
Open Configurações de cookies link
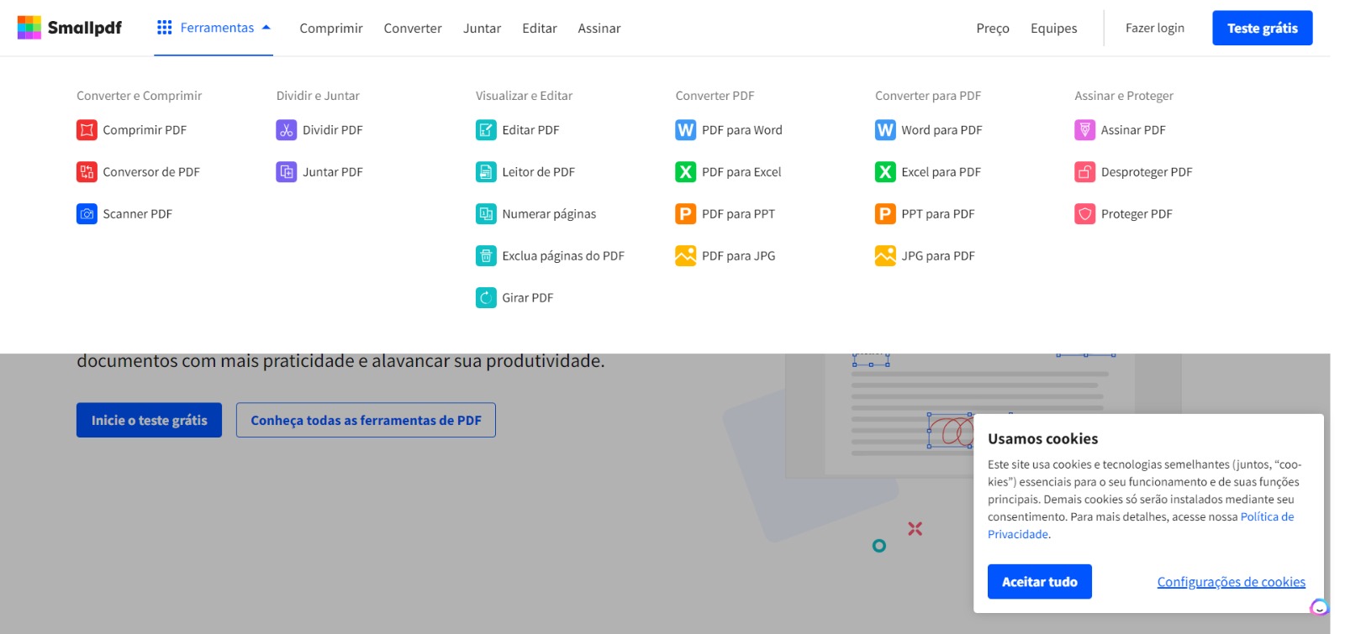coord(1232,582)
